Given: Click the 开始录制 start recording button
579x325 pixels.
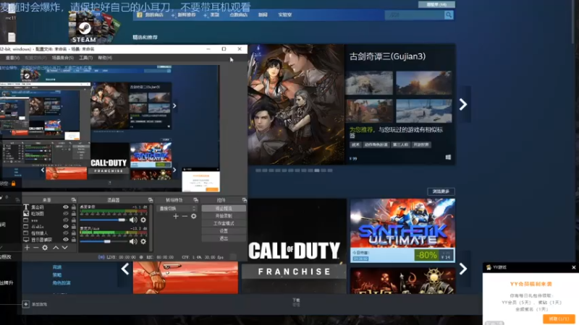Looking at the screenshot, I should pos(224,216).
